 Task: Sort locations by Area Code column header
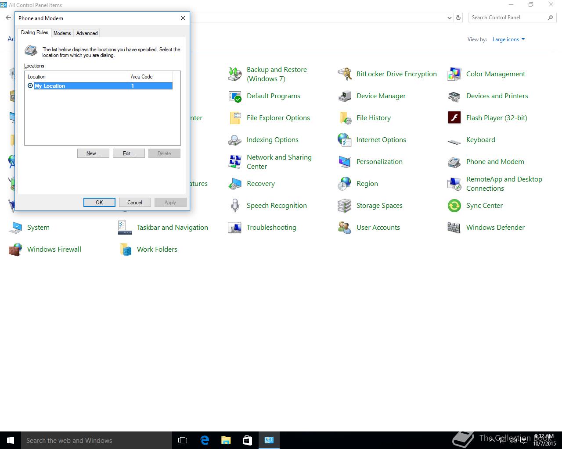click(150, 77)
